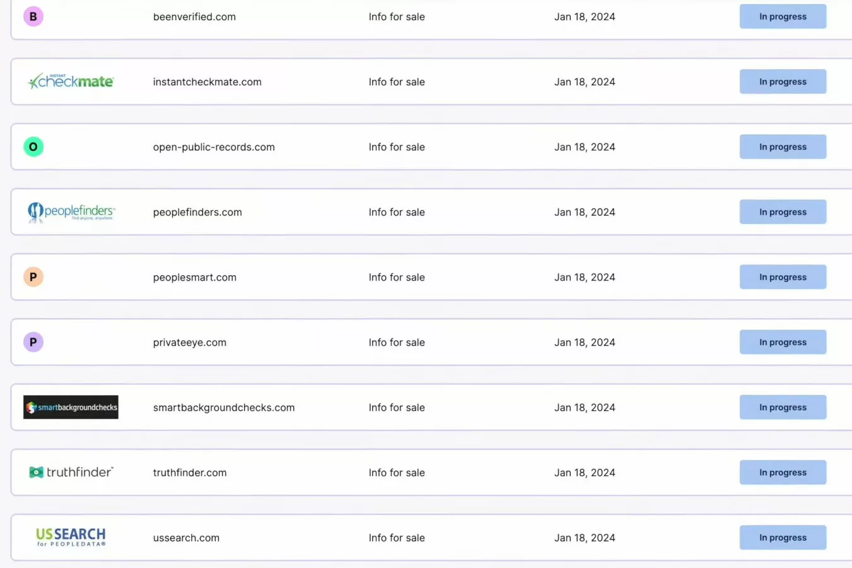Click the purple P icon for privateeye

click(x=33, y=342)
